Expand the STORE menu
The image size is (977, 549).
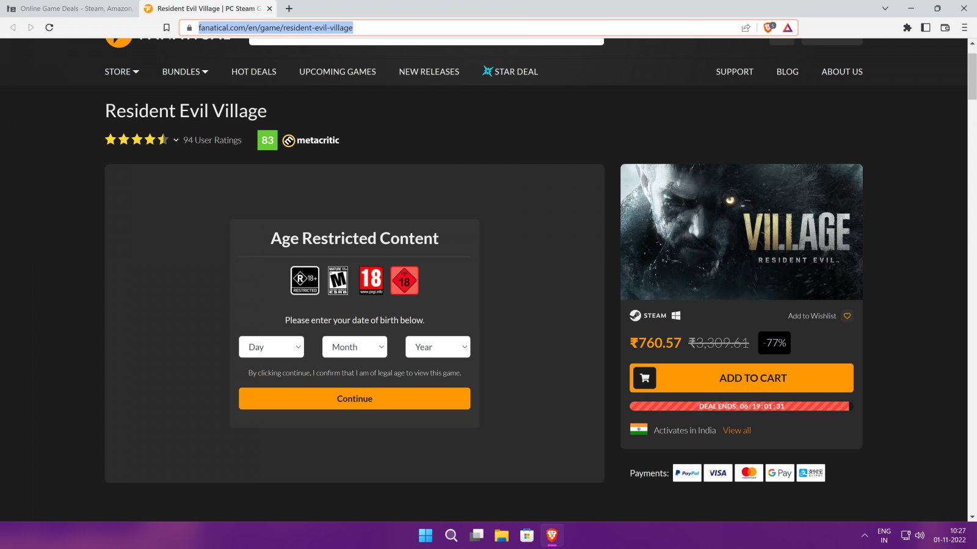coord(122,71)
